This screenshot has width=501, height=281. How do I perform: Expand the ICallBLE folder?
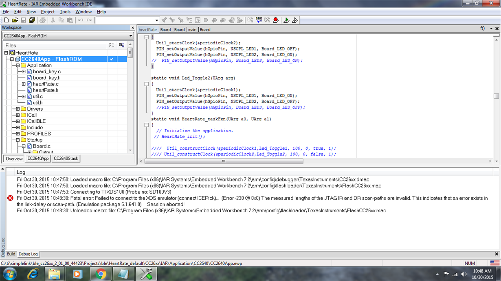point(18,121)
